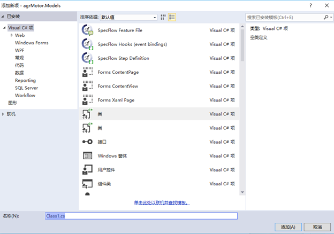Viewport: 334px width, 234px height.
Task: Select the Forms ContentPage template name
Action: point(118,72)
